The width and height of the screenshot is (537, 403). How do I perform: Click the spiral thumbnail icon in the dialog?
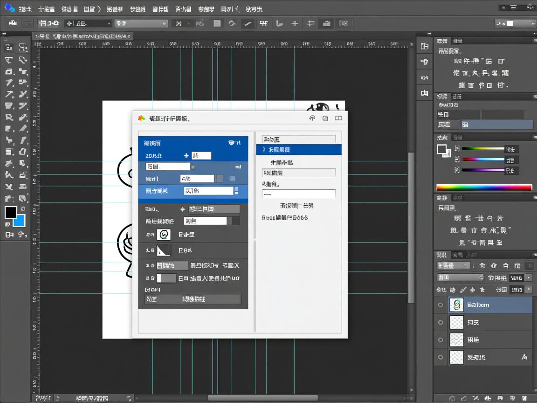(x=164, y=235)
